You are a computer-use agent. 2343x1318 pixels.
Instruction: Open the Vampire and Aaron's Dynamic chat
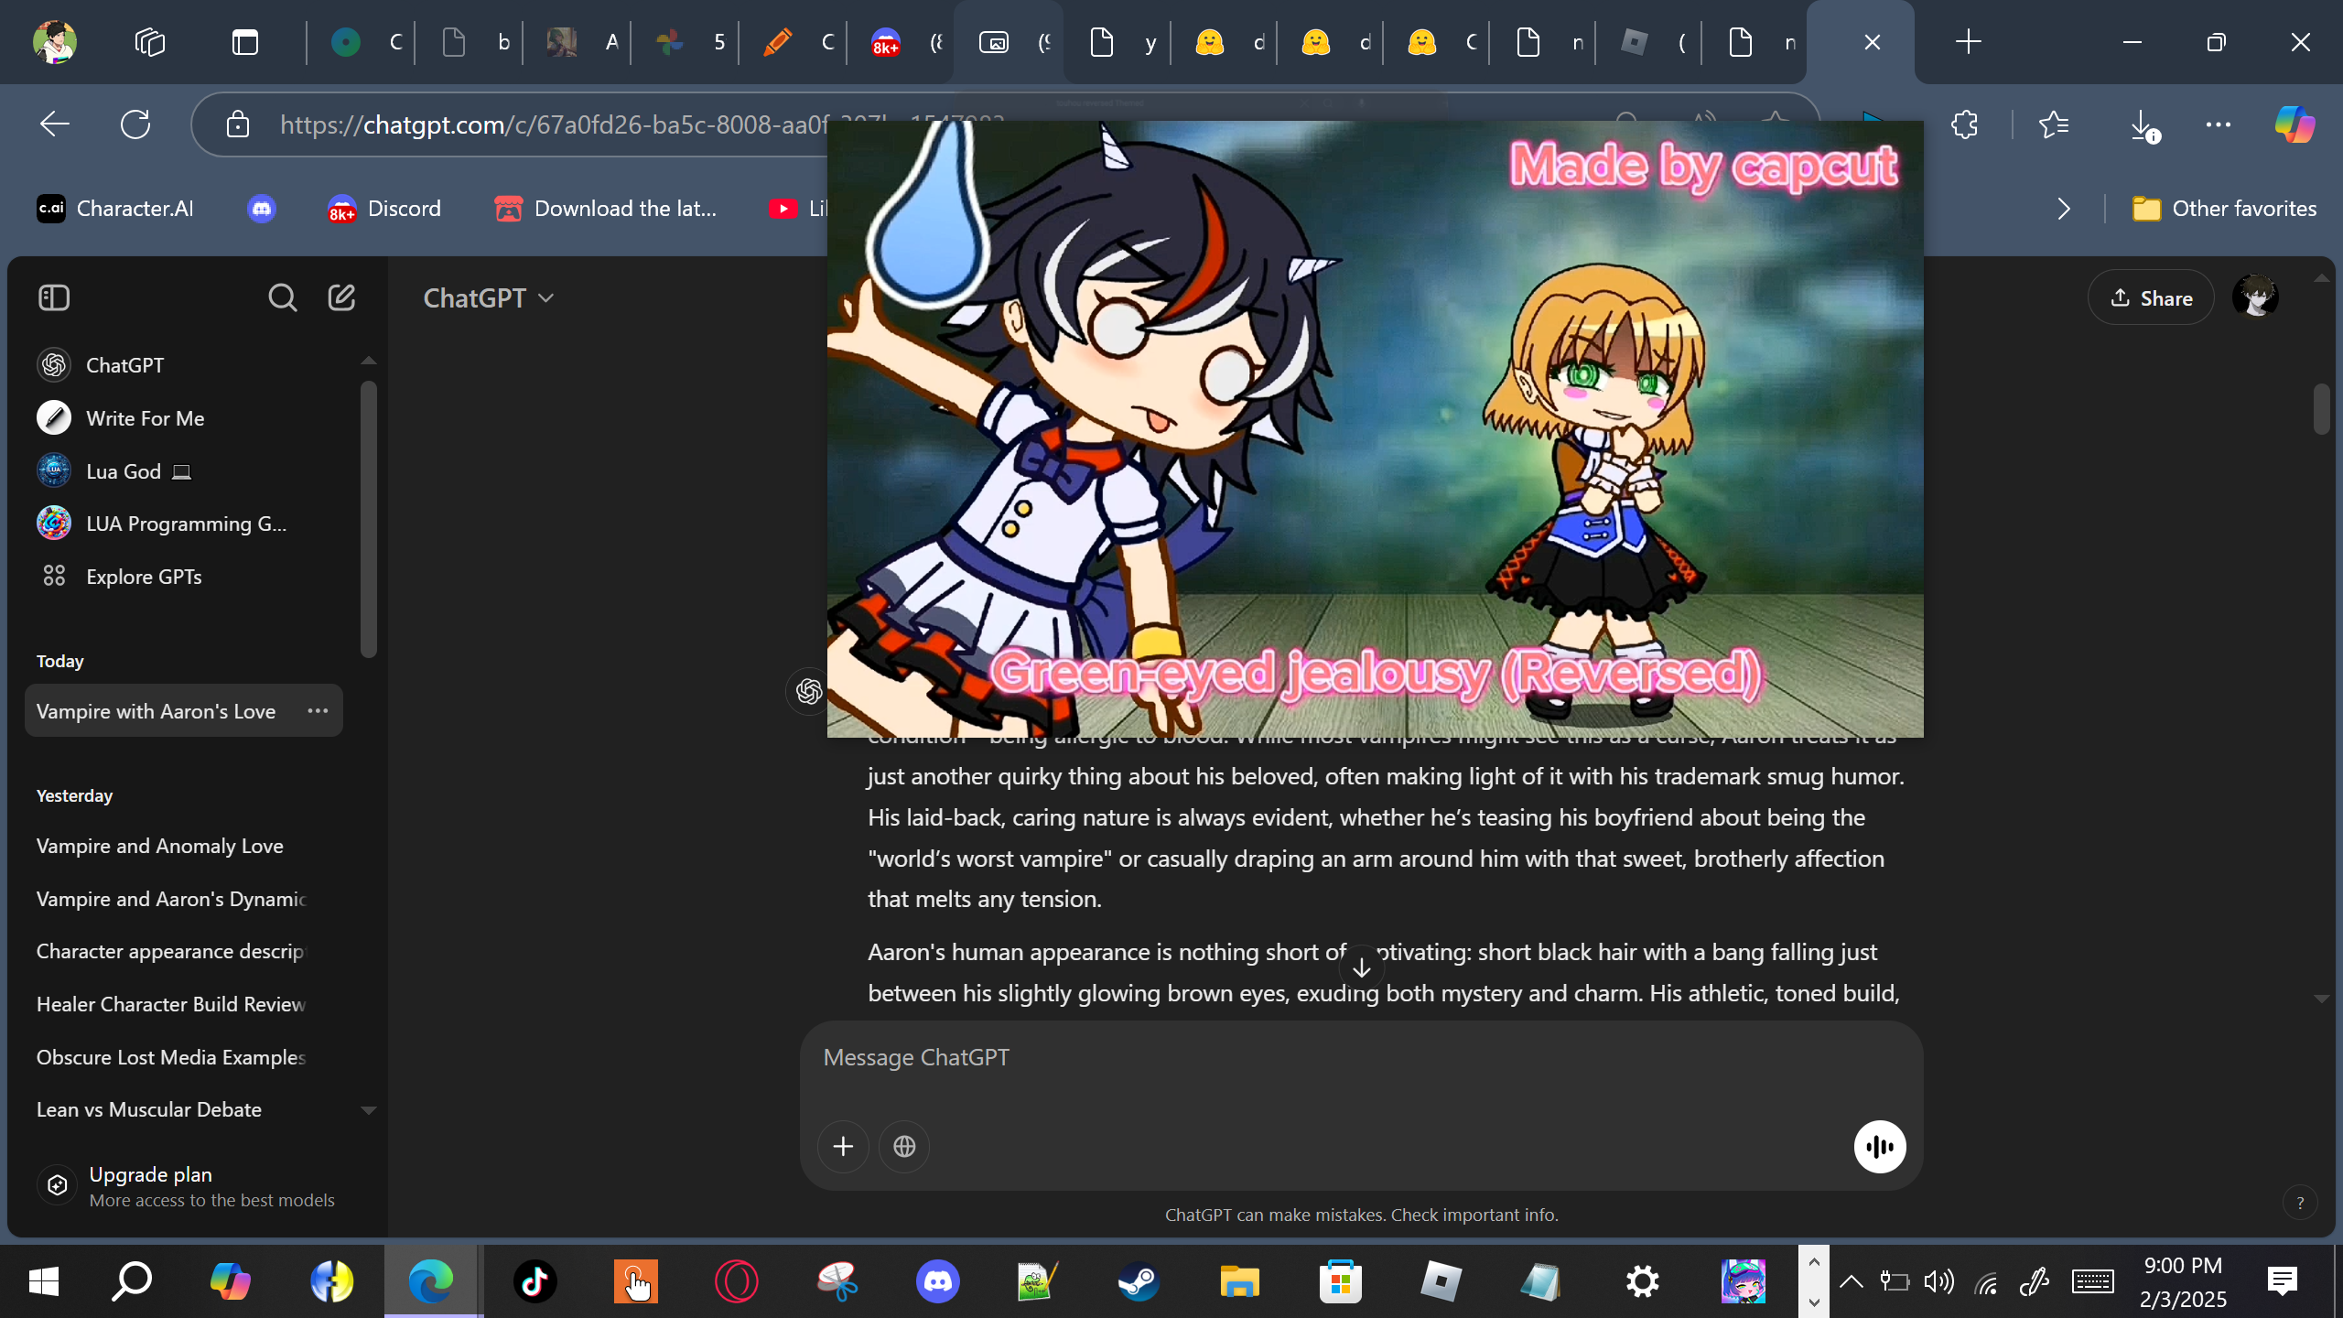click(x=172, y=899)
